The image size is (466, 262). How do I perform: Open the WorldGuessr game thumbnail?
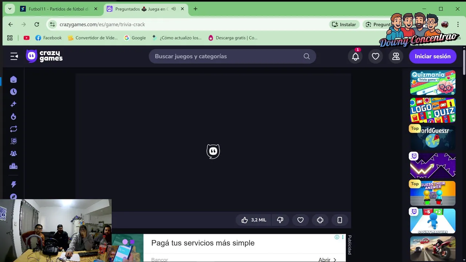[x=433, y=138]
